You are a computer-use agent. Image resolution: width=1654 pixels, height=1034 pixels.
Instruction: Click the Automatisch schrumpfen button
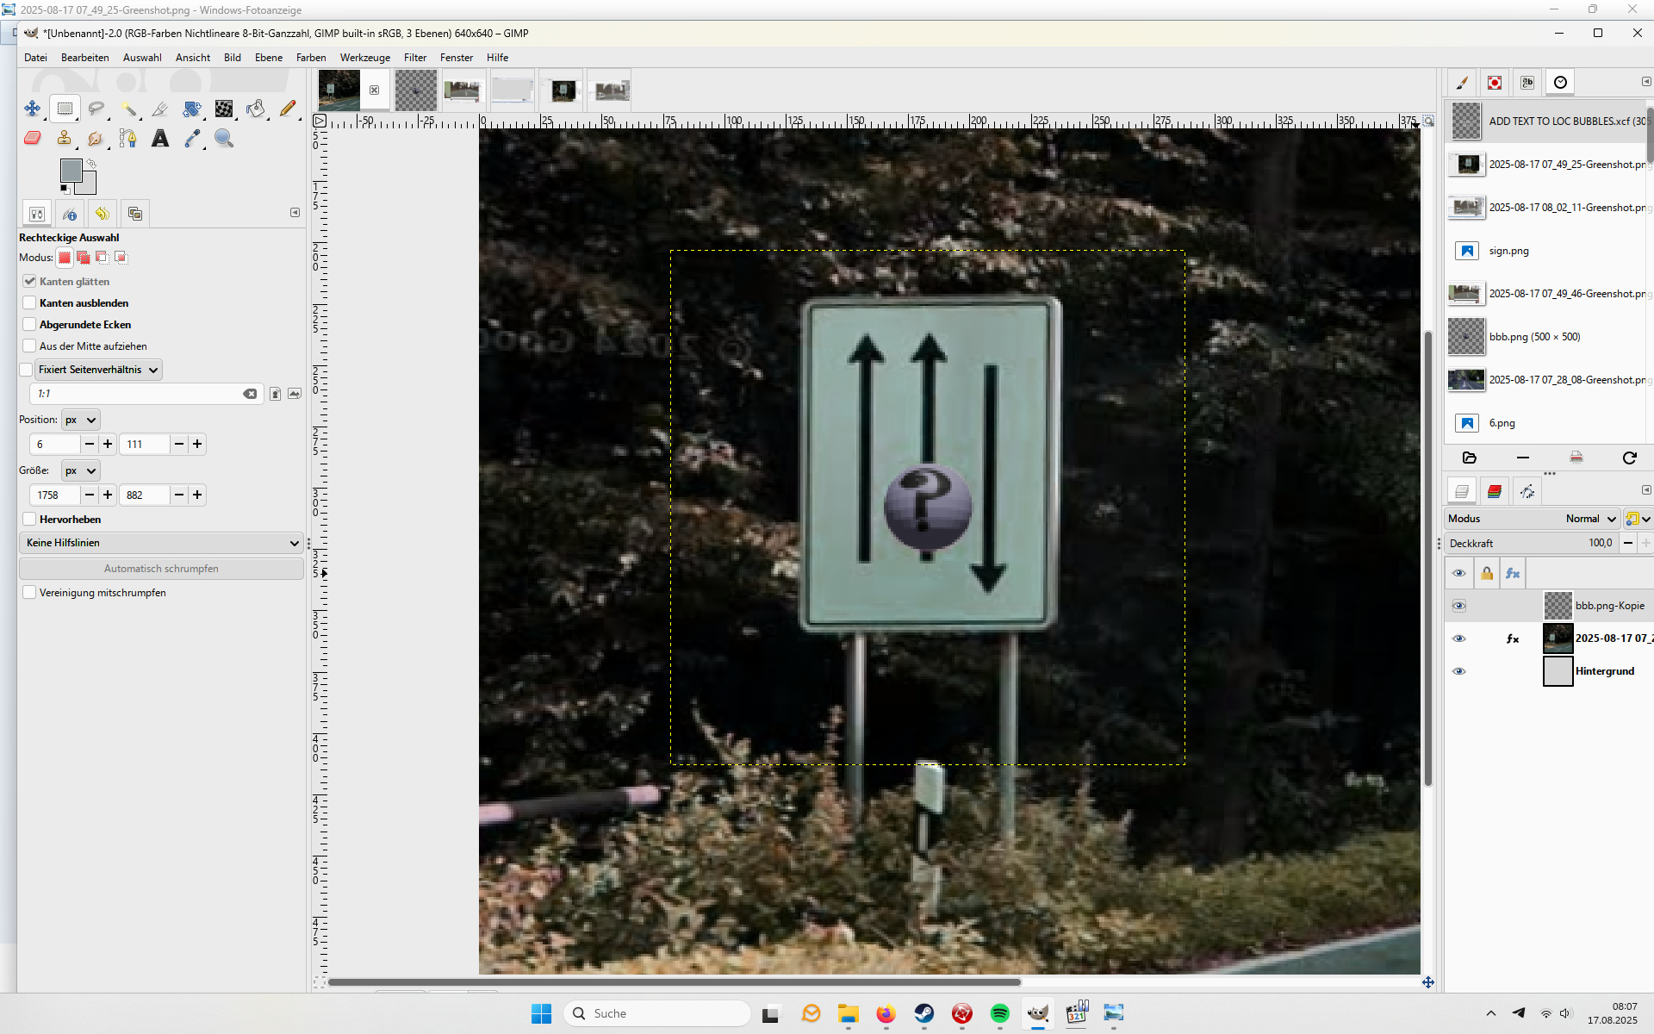pos(161,569)
